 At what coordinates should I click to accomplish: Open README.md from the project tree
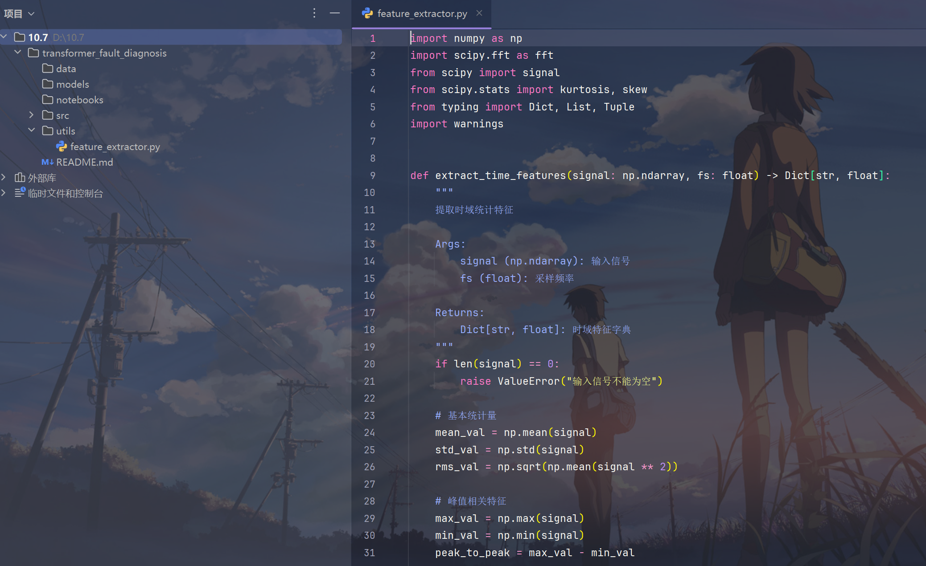(84, 162)
